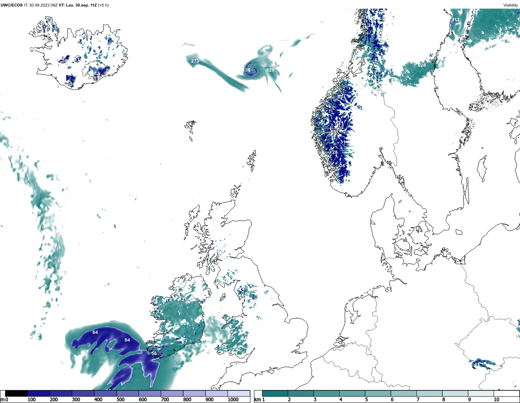Click the '1000' tick label on meter scale

(233, 400)
